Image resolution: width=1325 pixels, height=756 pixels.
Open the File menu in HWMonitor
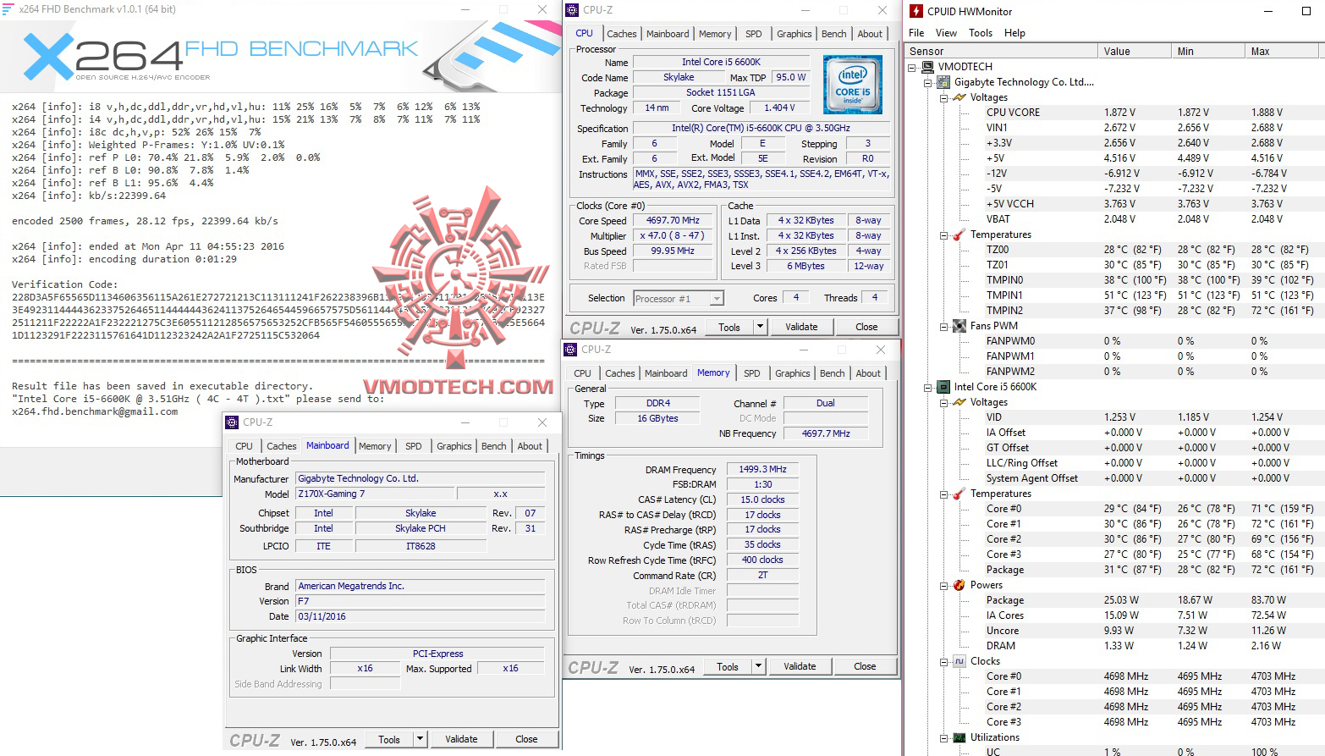(916, 33)
